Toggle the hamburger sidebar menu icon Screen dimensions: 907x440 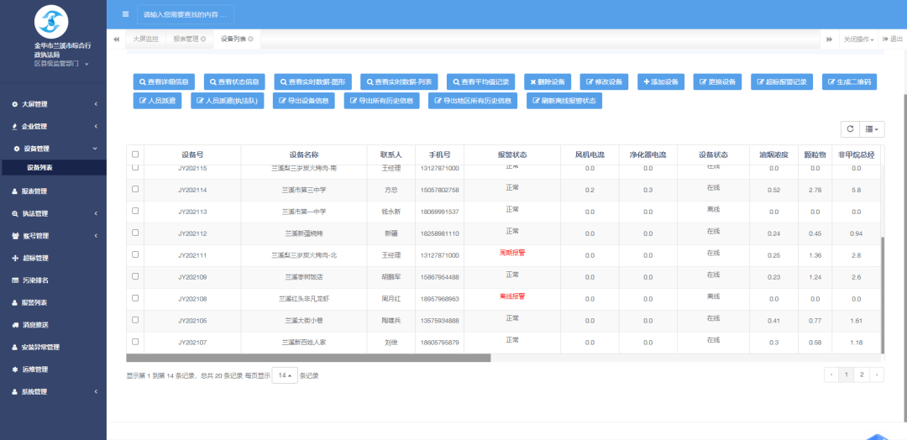[125, 14]
